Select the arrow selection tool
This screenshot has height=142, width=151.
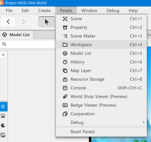(47, 22)
